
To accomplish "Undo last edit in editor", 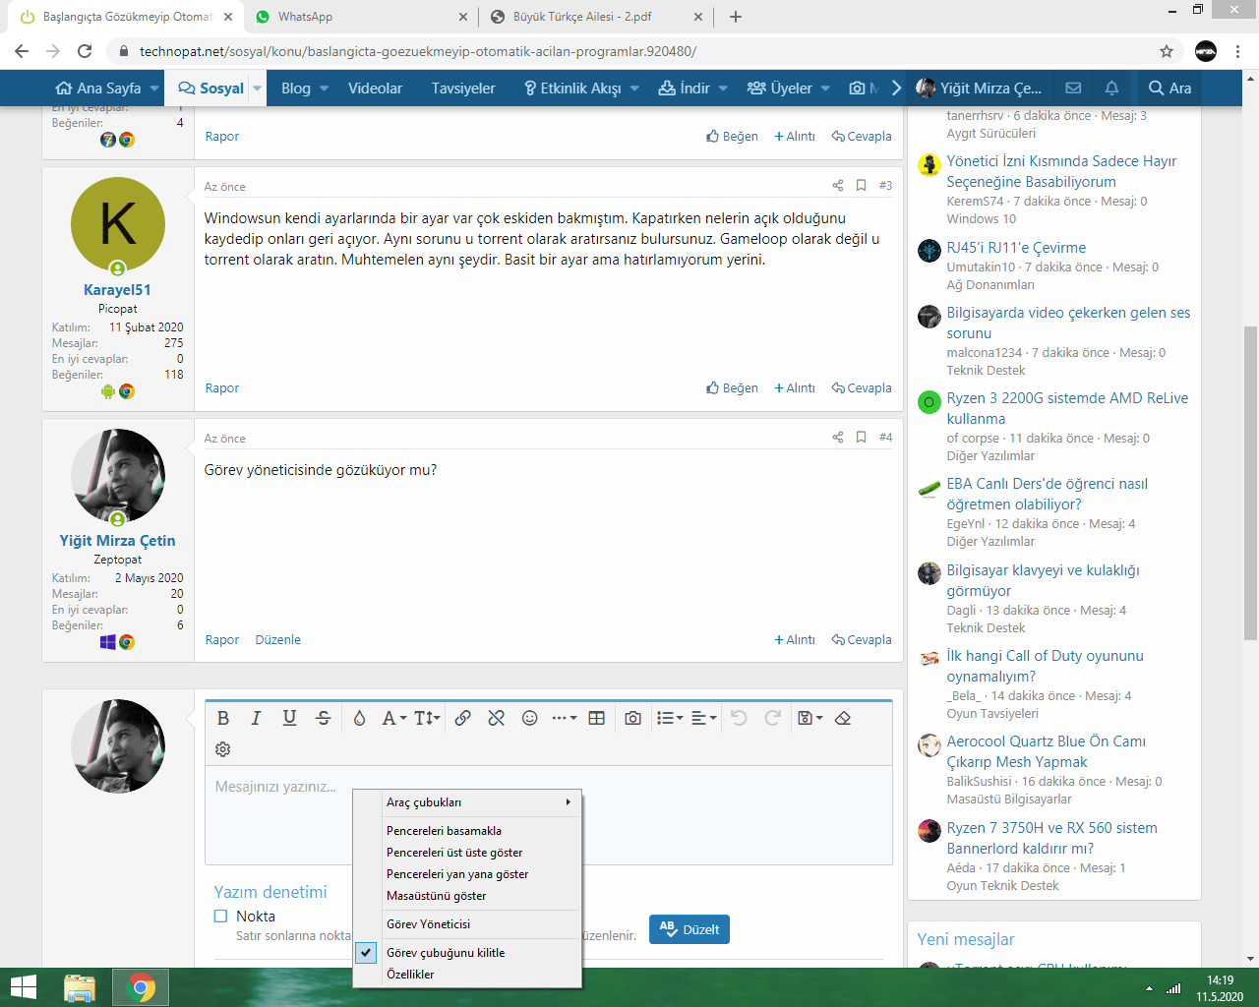I will tap(739, 718).
